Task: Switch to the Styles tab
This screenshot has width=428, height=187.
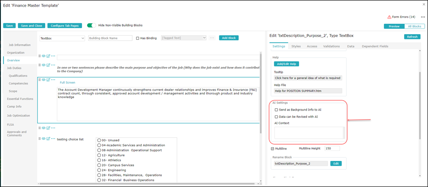Action: click(296, 46)
